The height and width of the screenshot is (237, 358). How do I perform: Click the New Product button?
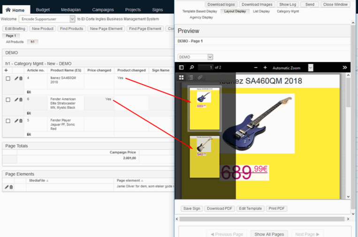pos(43,29)
